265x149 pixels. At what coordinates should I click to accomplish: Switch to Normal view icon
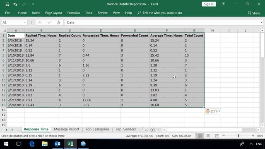click(x=200, y=136)
